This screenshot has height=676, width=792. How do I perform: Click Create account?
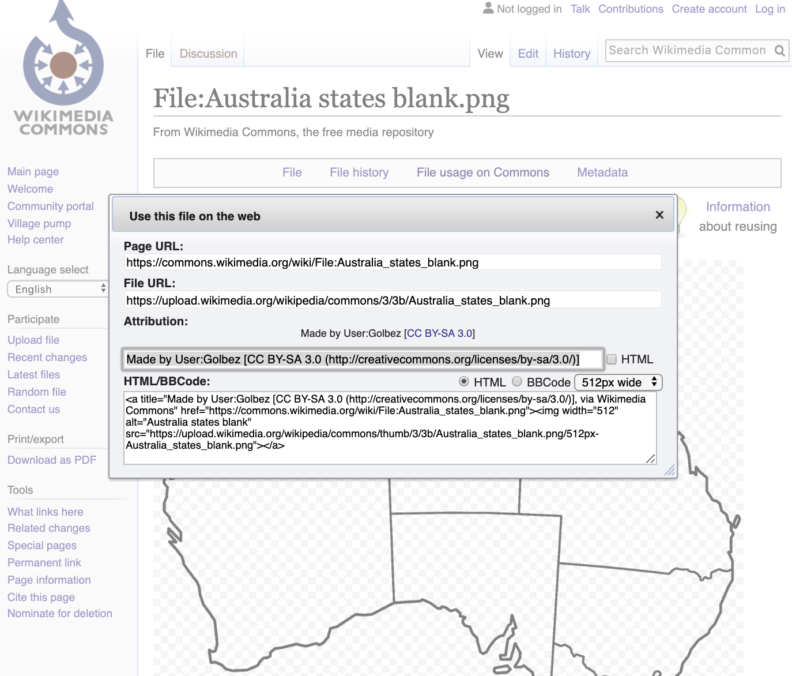709,9
